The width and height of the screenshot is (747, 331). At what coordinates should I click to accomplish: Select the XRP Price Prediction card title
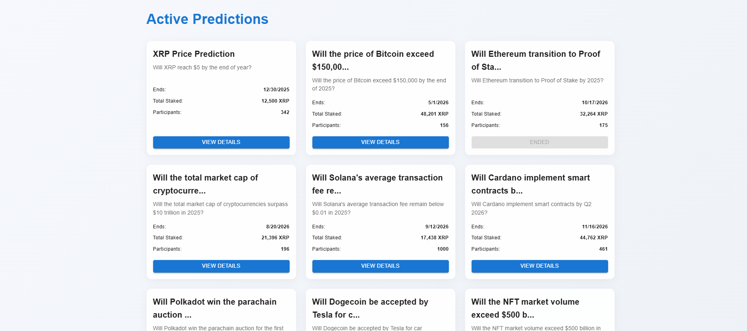(x=194, y=54)
